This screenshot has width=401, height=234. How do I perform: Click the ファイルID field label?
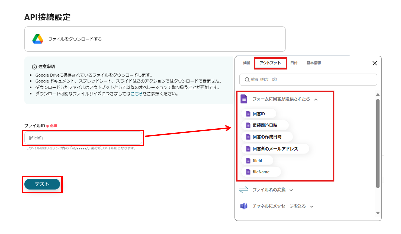(x=35, y=126)
